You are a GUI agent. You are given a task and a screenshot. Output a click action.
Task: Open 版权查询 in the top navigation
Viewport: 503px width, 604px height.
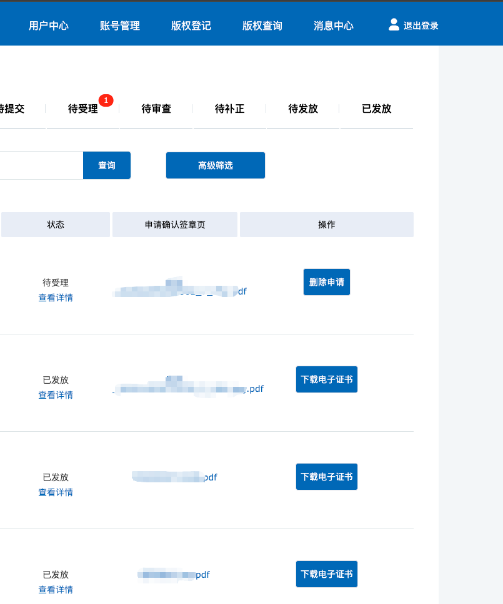pyautogui.click(x=262, y=26)
